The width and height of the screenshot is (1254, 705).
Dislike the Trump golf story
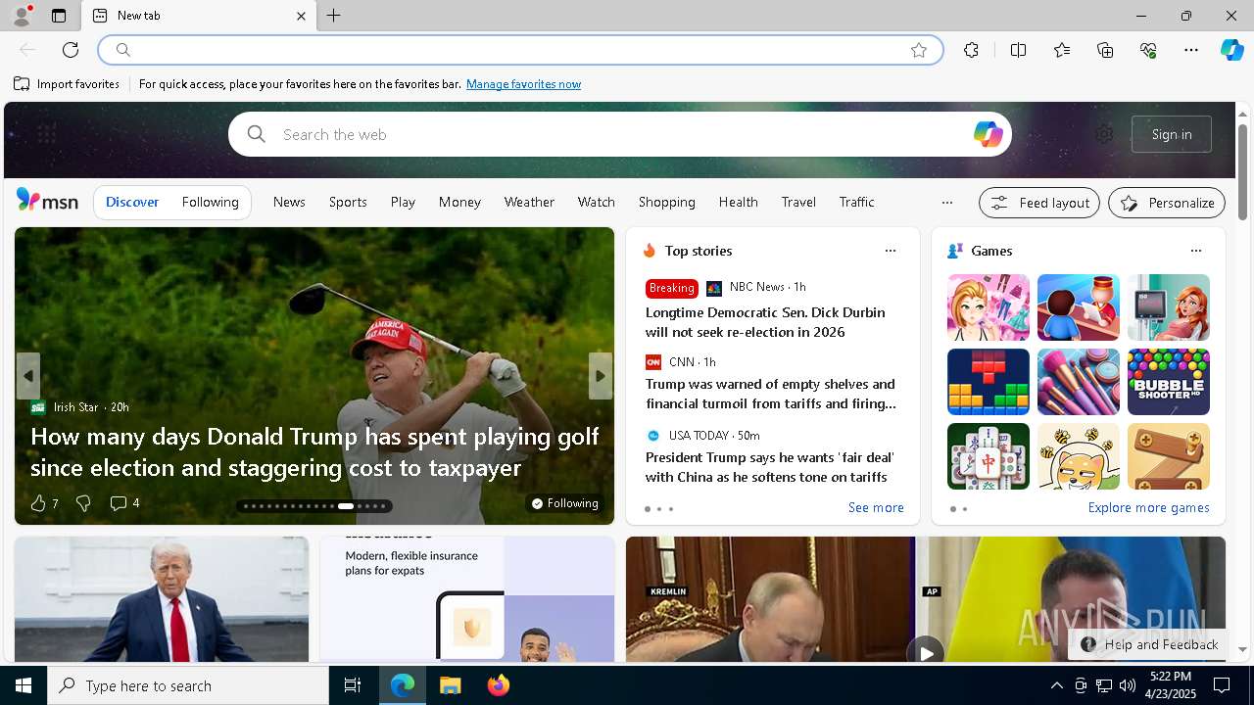83,503
